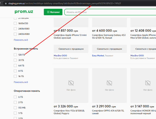This screenshot has width=156, height=119.
Task: Check the 128 ГБ storage filter
Action: coord(15,55)
